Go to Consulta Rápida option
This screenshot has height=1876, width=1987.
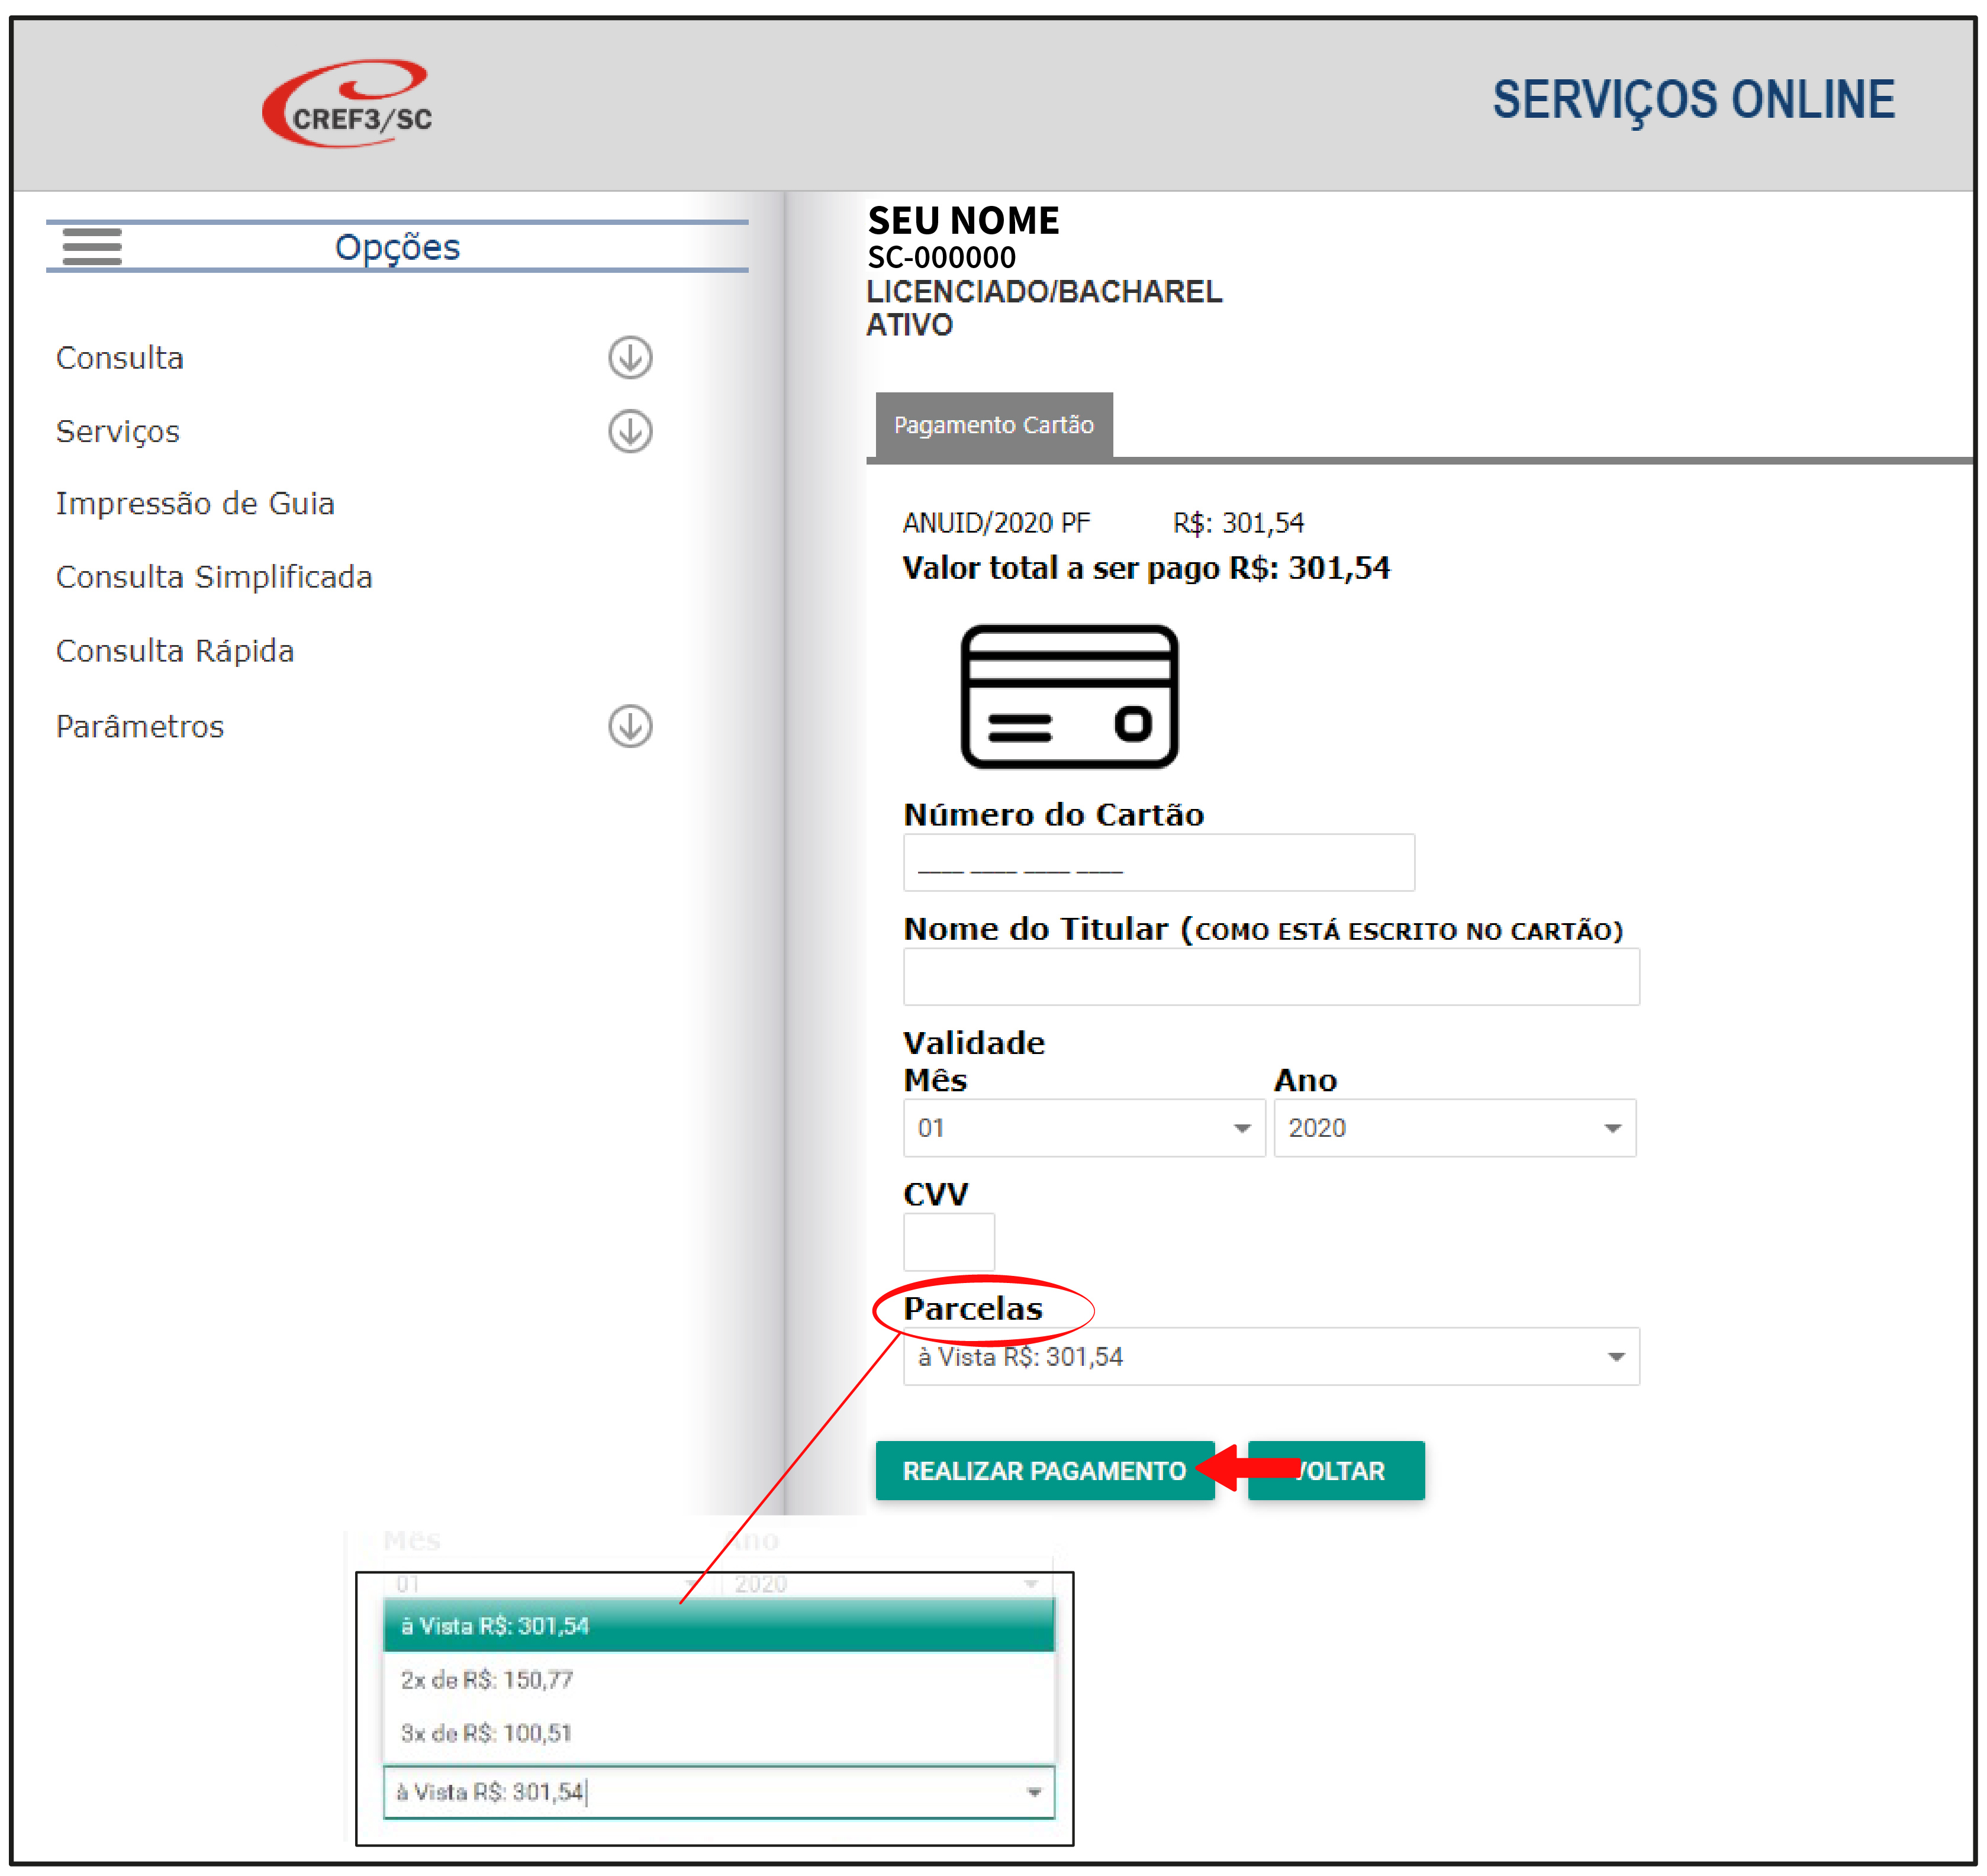point(175,652)
